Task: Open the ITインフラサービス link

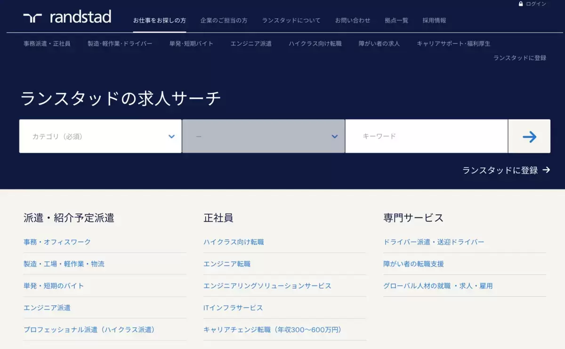Action: coord(233,308)
